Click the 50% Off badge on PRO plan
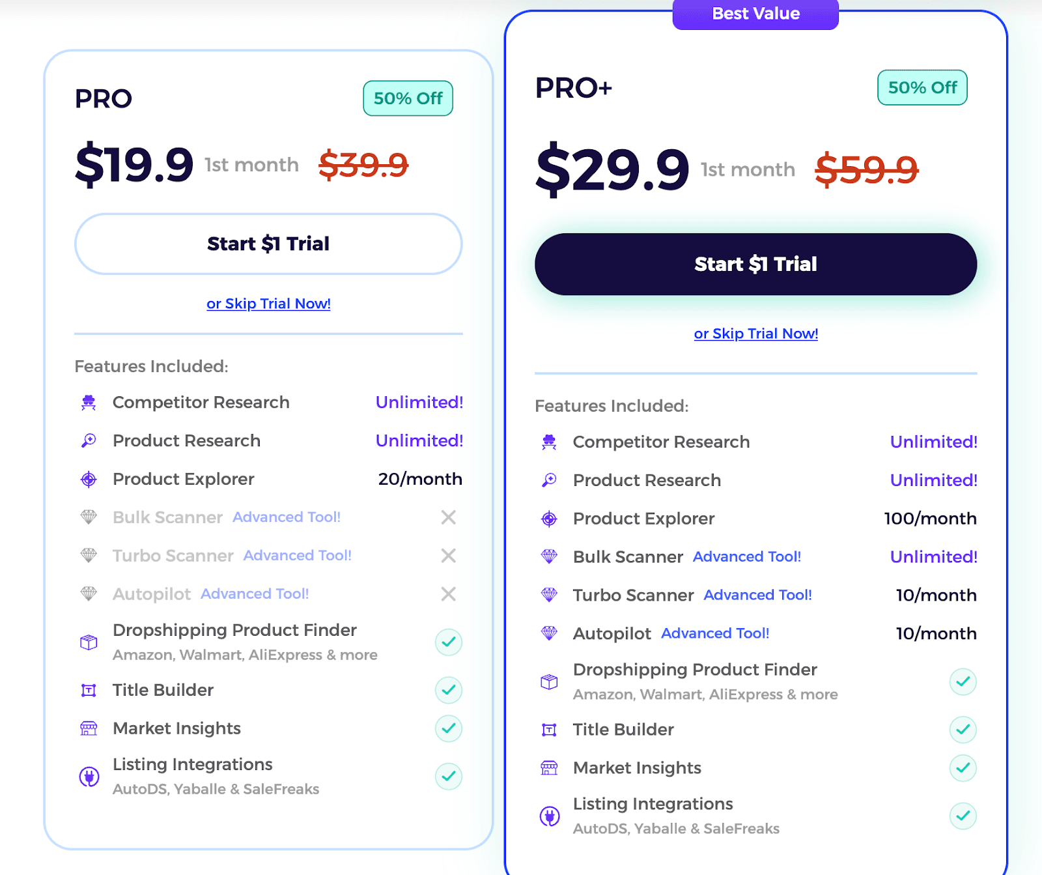The width and height of the screenshot is (1042, 875). tap(408, 98)
